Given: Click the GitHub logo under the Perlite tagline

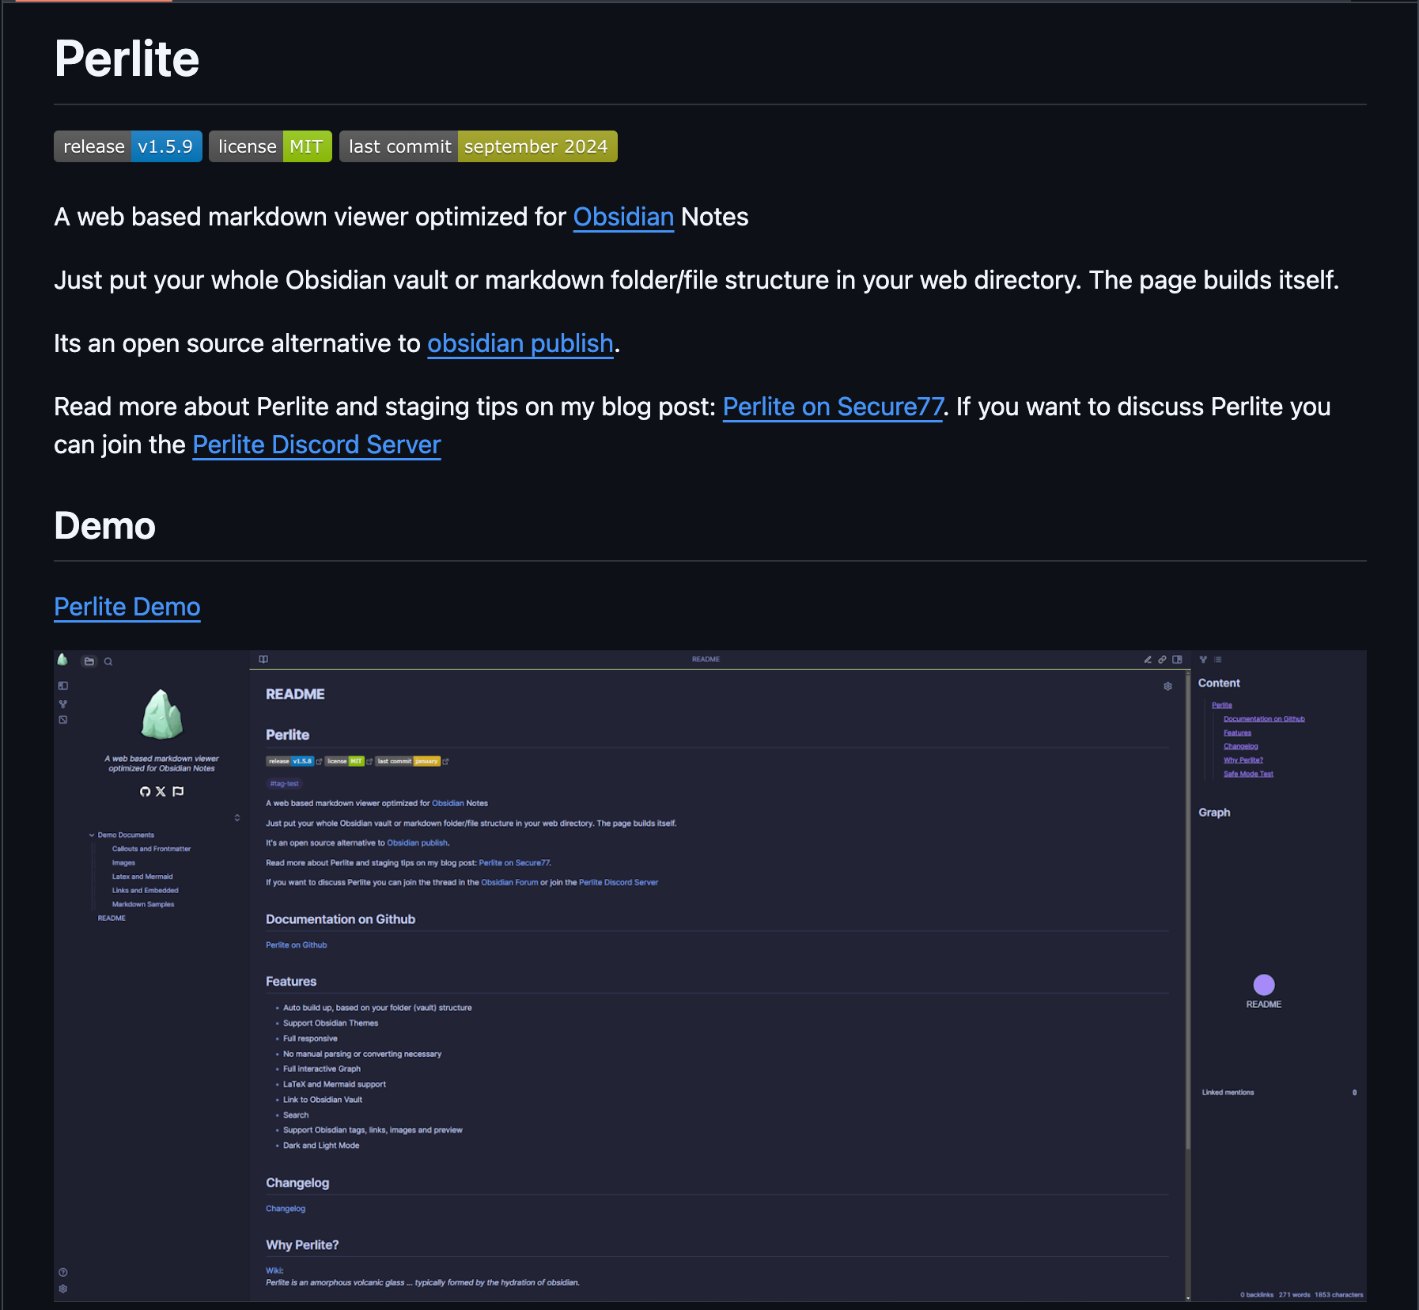Looking at the screenshot, I should 145,791.
